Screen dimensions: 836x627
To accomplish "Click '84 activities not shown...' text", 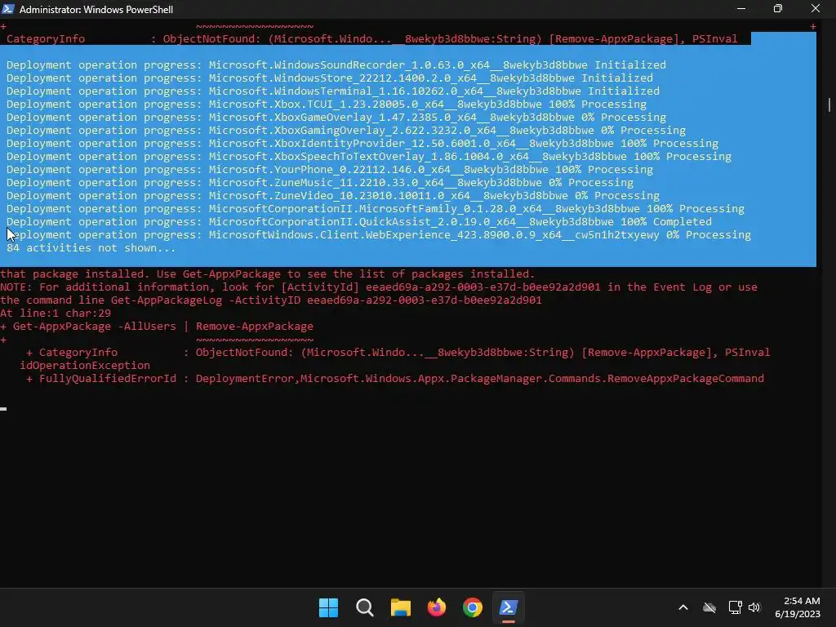I will pyautogui.click(x=91, y=248).
